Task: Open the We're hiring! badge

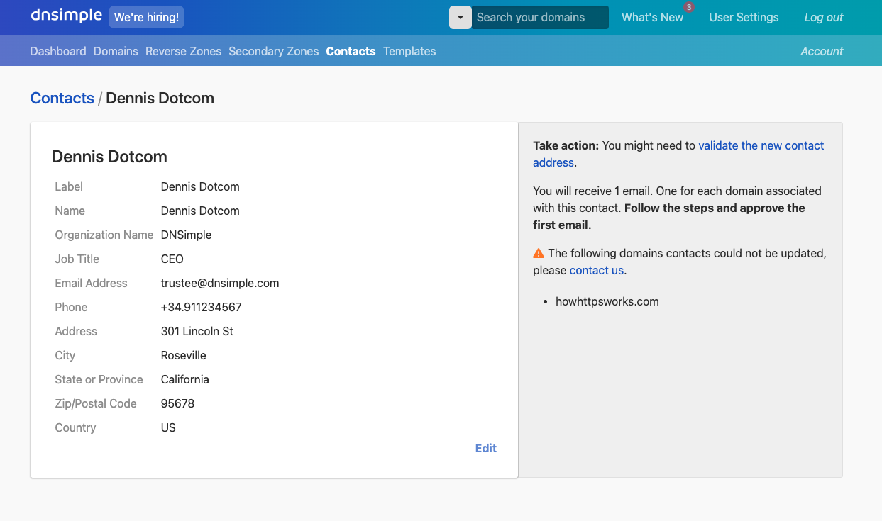Action: pyautogui.click(x=146, y=17)
